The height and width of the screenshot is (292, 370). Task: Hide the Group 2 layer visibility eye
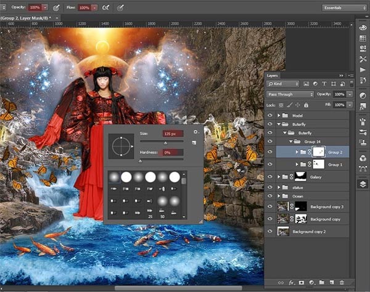(x=269, y=152)
